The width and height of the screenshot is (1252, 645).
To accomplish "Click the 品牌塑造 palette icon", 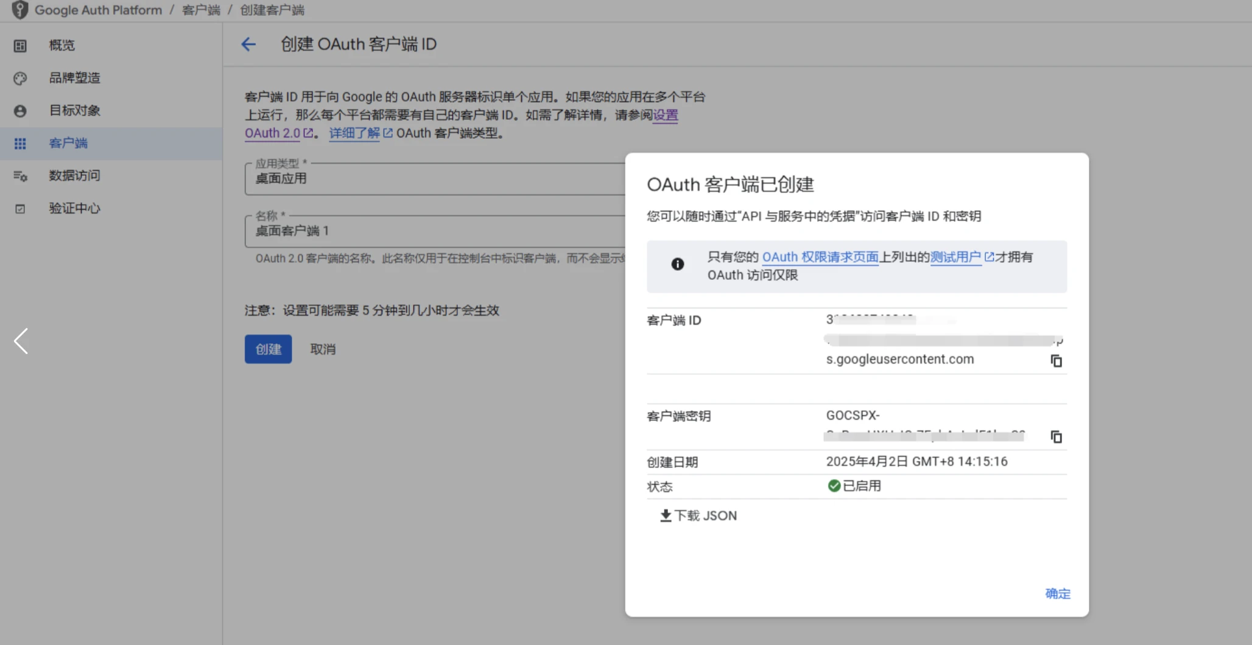I will [x=20, y=78].
